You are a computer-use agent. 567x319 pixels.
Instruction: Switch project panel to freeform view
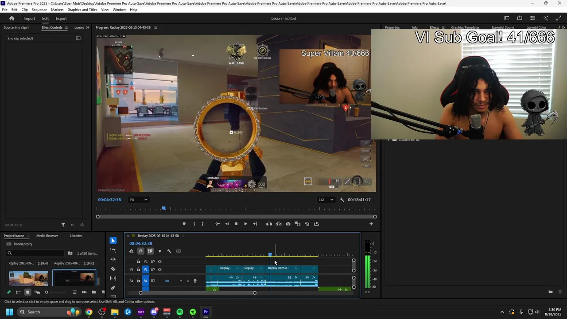point(37,292)
